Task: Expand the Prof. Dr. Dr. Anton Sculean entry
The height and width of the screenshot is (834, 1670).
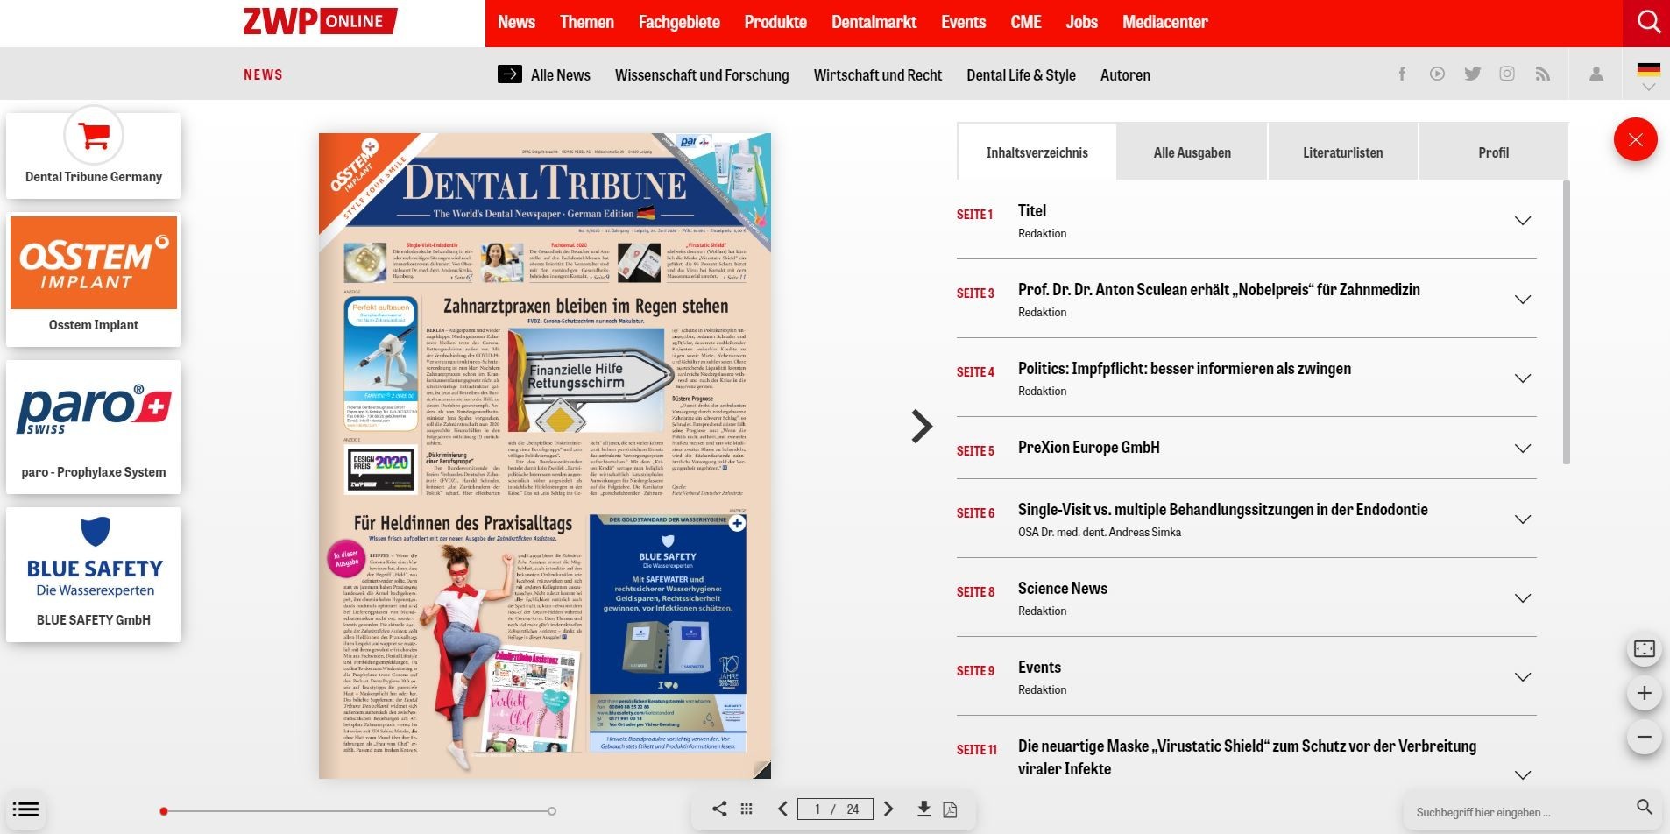Action: point(1523,300)
